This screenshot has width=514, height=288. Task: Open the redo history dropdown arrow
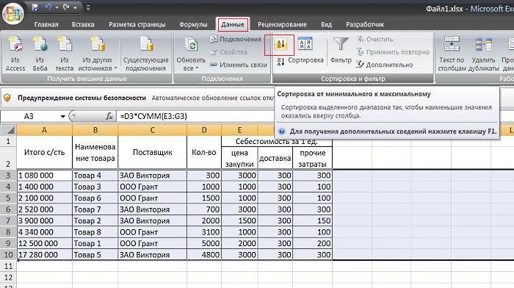[x=75, y=7]
